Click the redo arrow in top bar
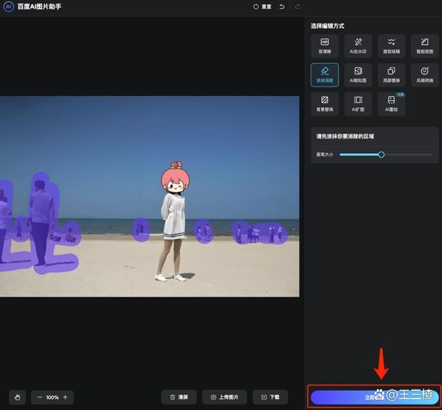Screen dimensions: 442x410 [297, 6]
